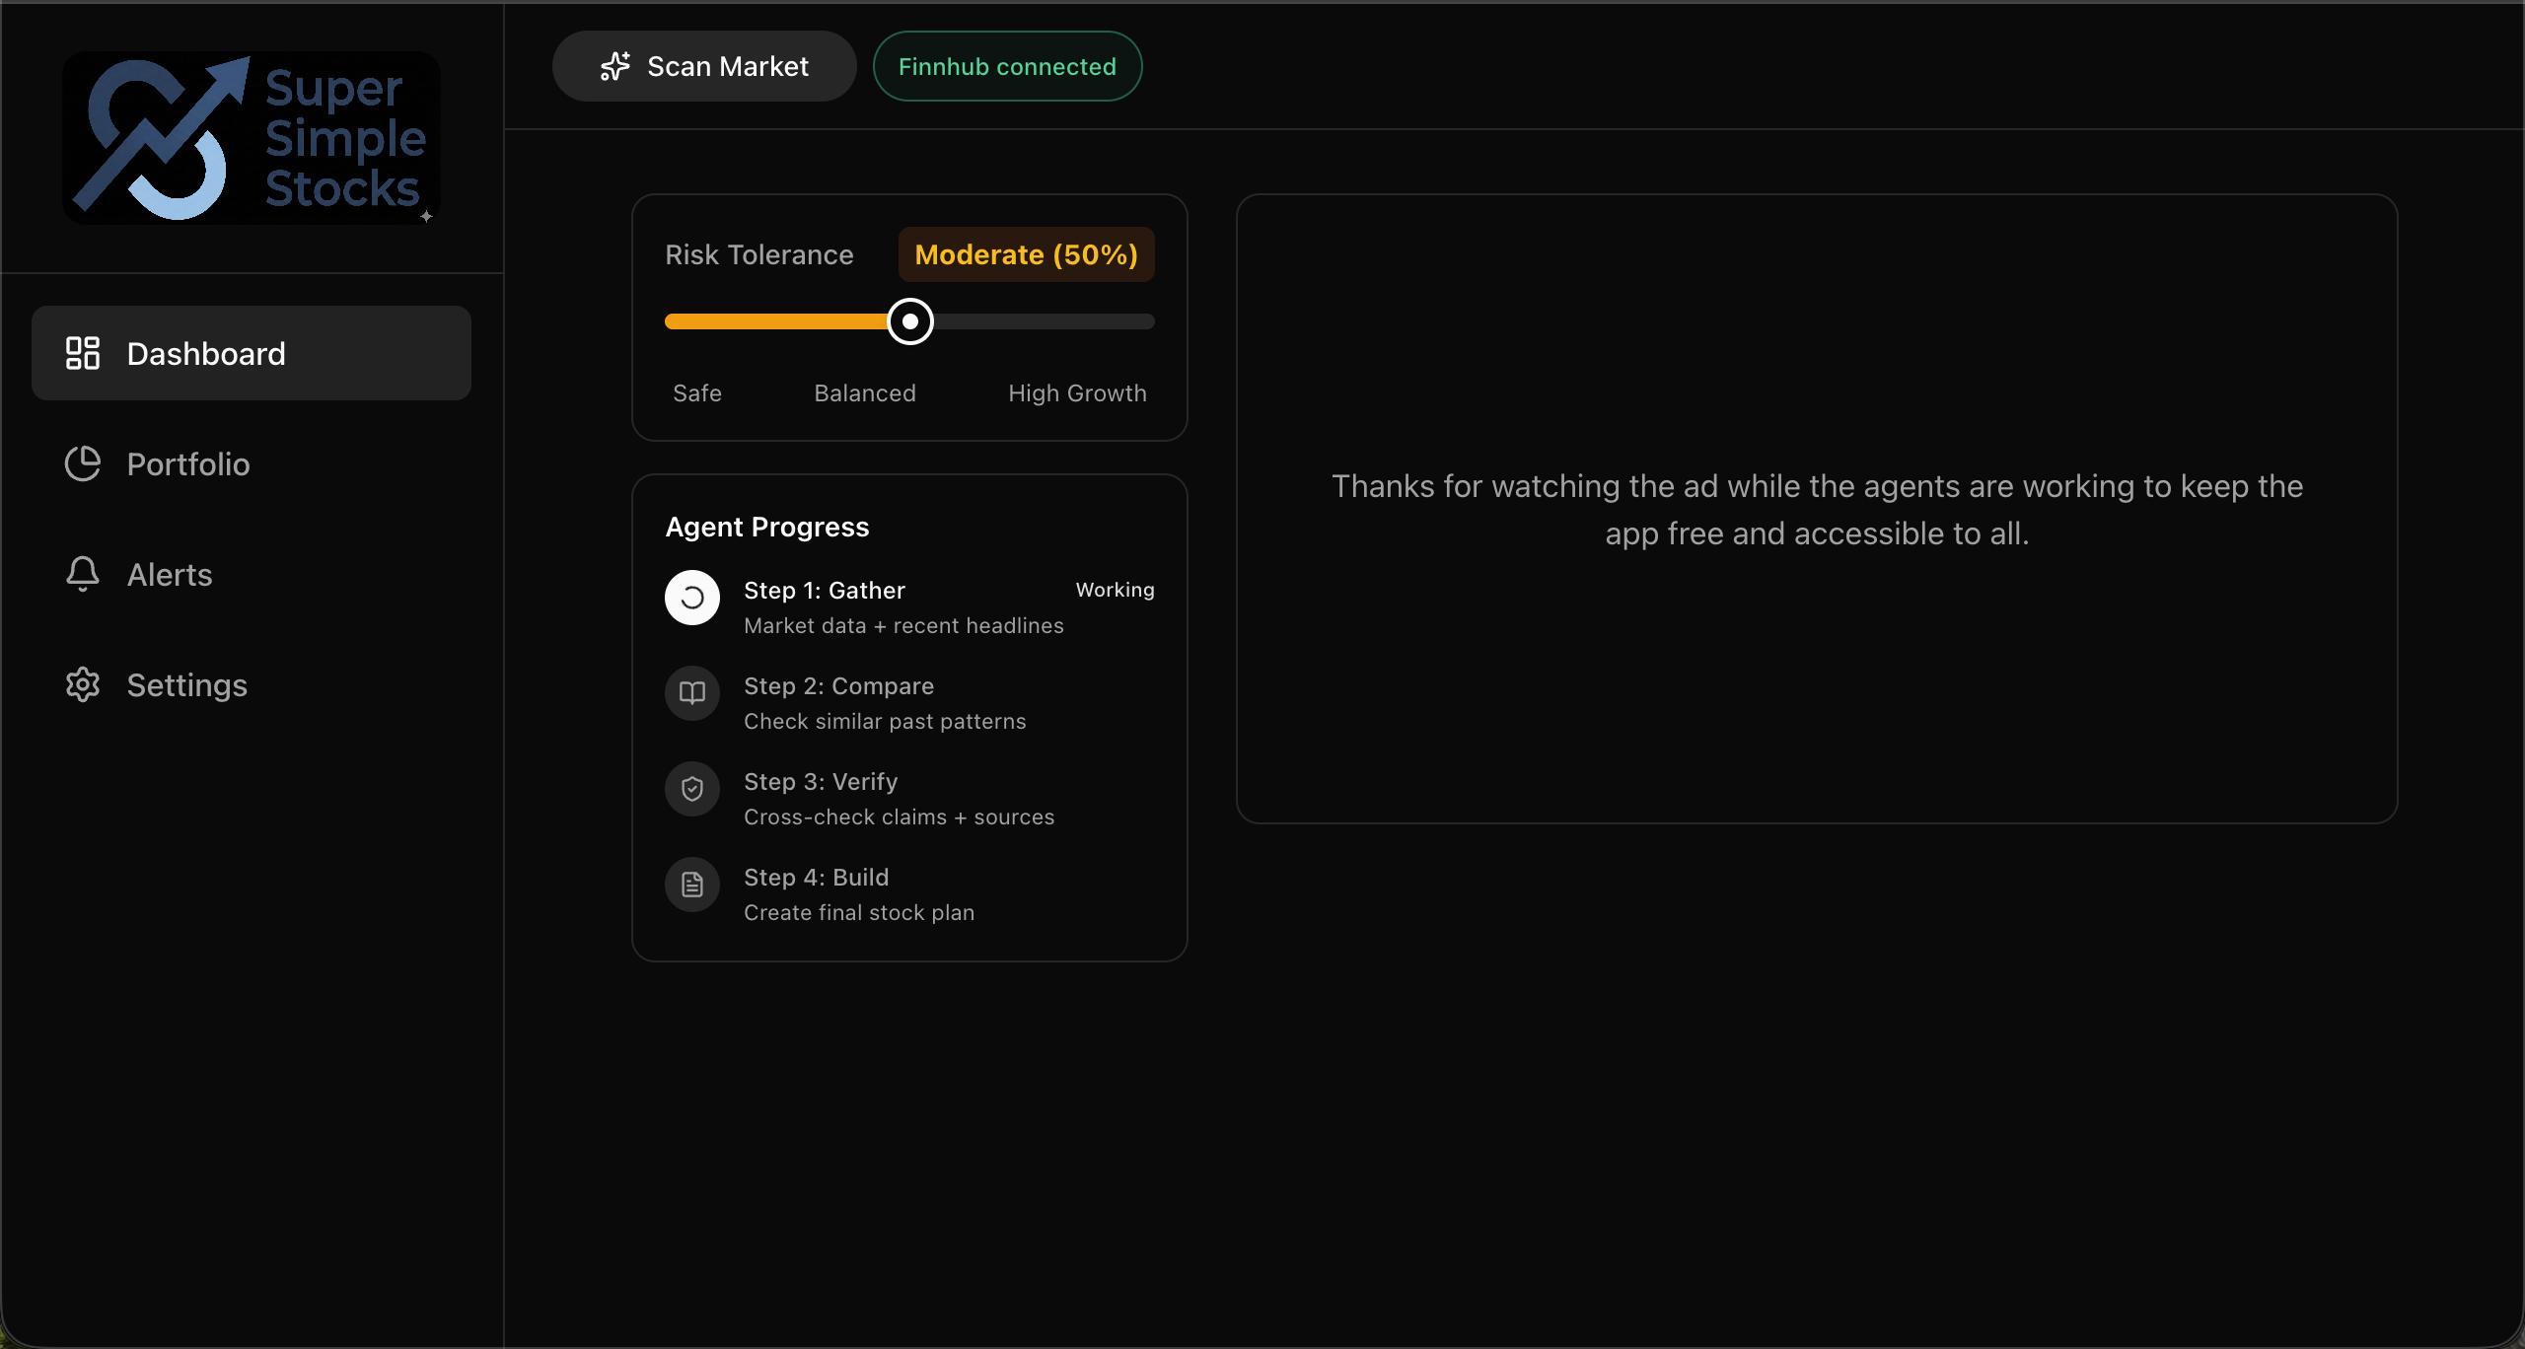The width and height of the screenshot is (2525, 1349).
Task: Click the Working status on Step 1
Action: pyautogui.click(x=1115, y=590)
